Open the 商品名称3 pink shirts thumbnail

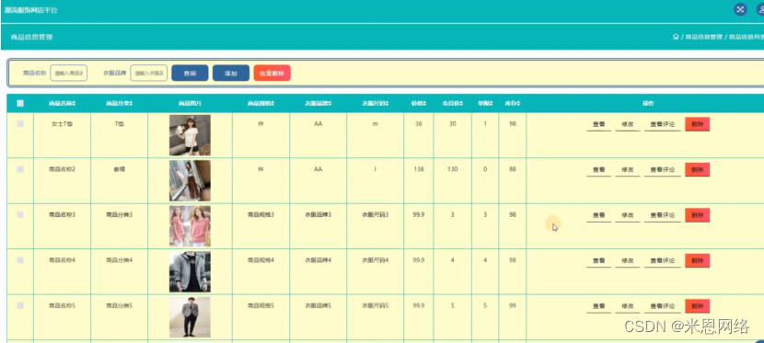click(190, 226)
